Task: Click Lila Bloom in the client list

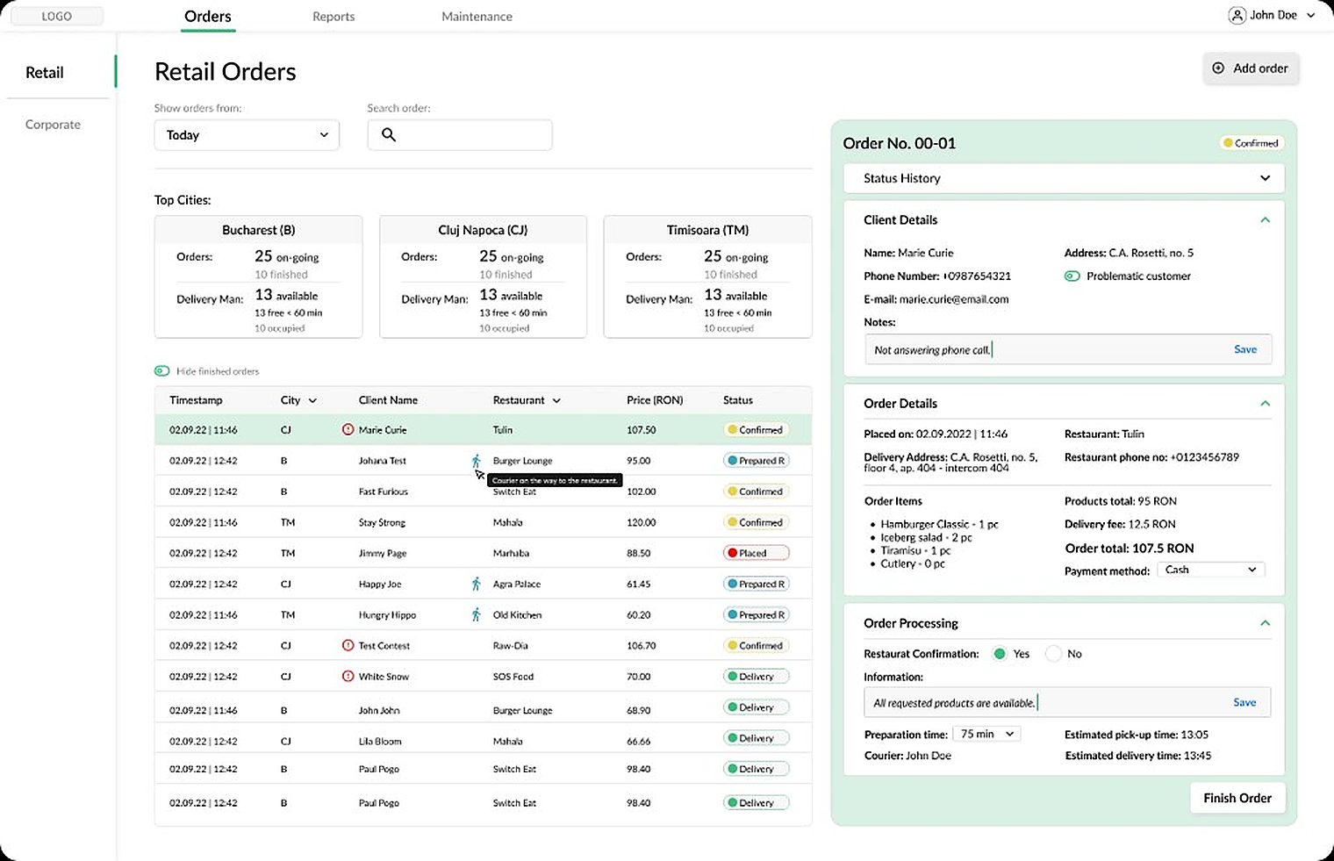Action: click(x=380, y=741)
